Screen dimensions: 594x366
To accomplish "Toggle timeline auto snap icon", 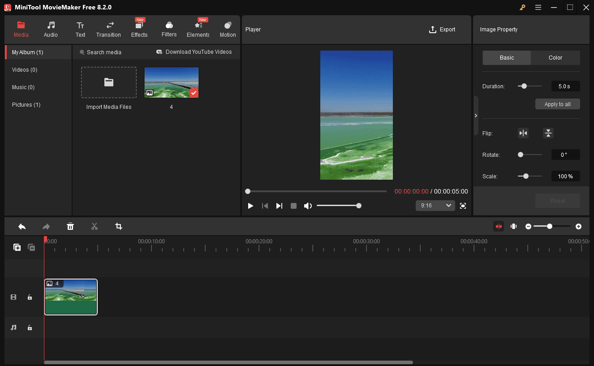I will click(499, 226).
